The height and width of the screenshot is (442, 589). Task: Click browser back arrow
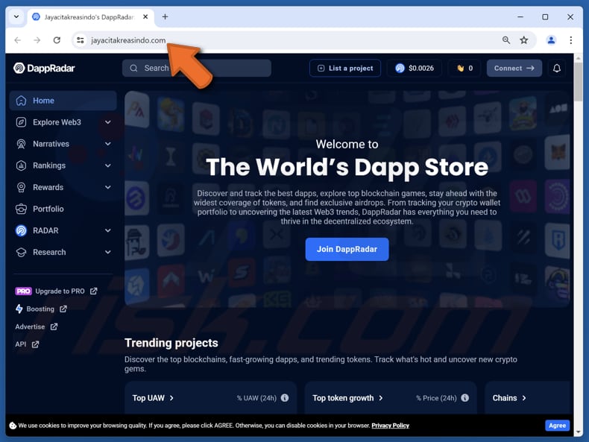pyautogui.click(x=18, y=40)
